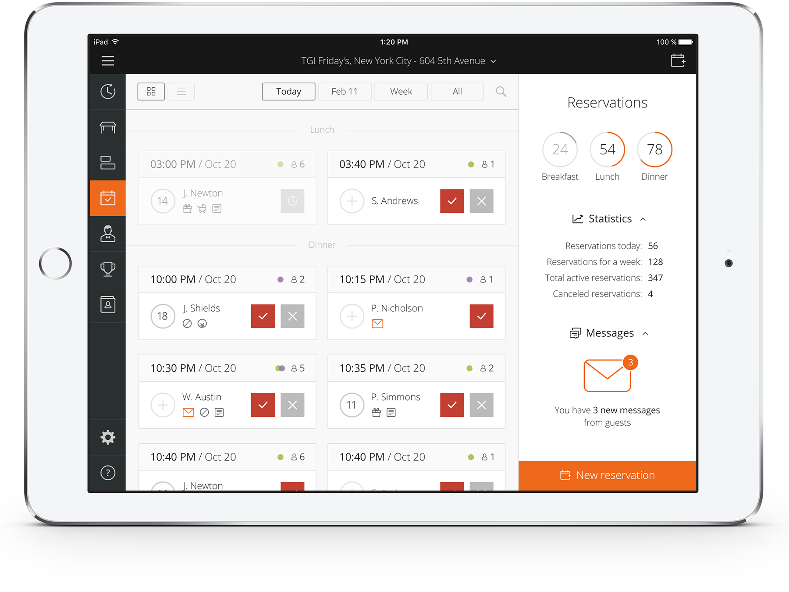Confirm S. Andrews reservation with checkmark
Screen dimensions: 789x592
[x=452, y=201]
